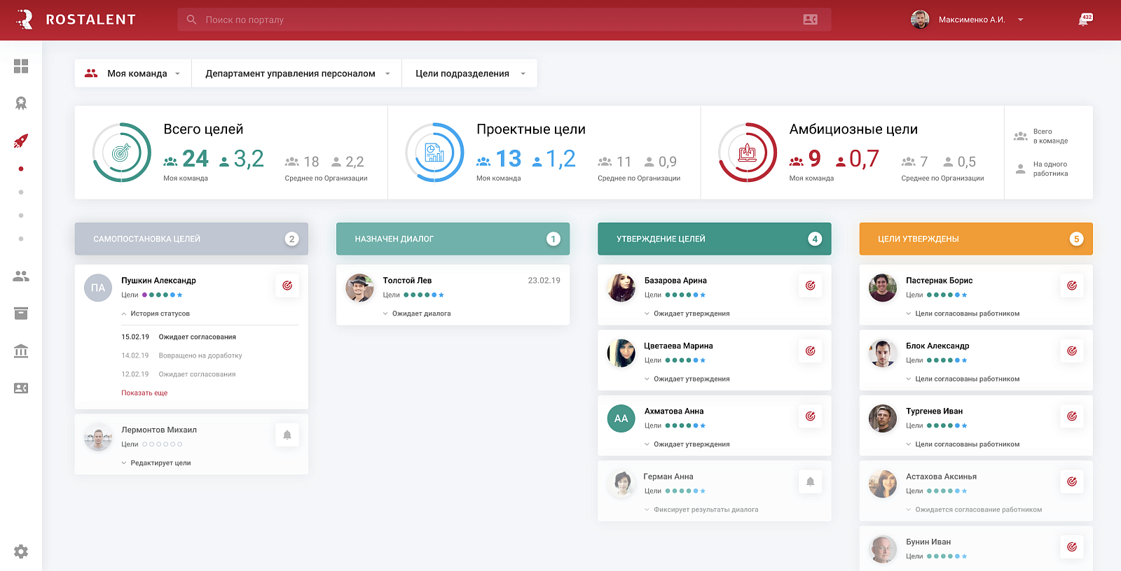This screenshot has width=1121, height=571.
Task: Open goals target icon for Пушкин Александр
Action: point(287,285)
